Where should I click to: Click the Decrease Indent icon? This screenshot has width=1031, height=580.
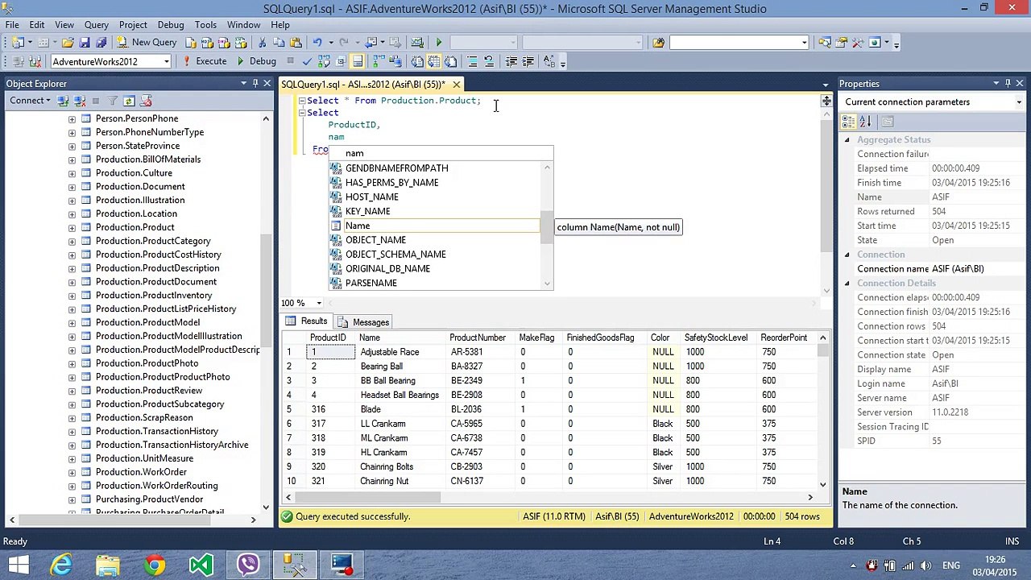[x=511, y=61]
